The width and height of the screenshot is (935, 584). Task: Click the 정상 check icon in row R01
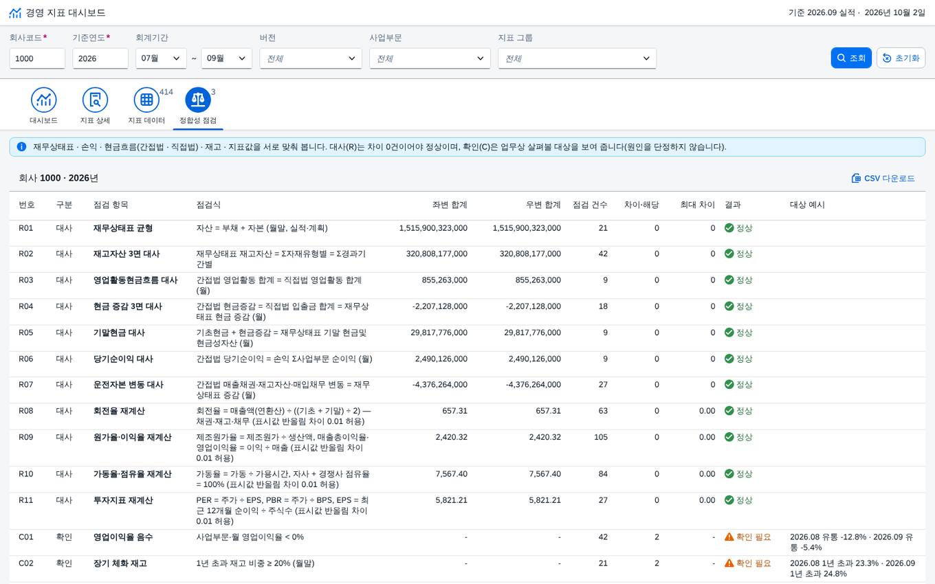coord(729,228)
